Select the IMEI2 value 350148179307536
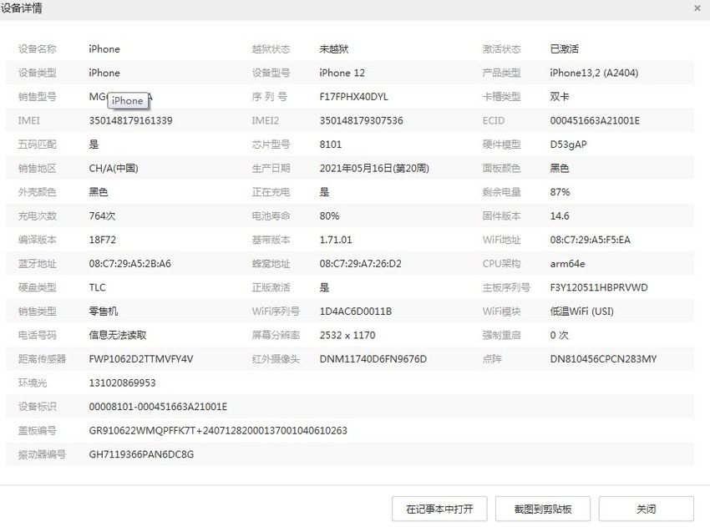The image size is (710, 527). point(361,120)
